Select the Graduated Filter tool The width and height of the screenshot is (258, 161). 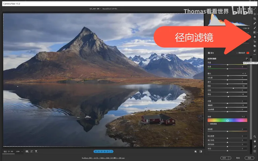255,32
